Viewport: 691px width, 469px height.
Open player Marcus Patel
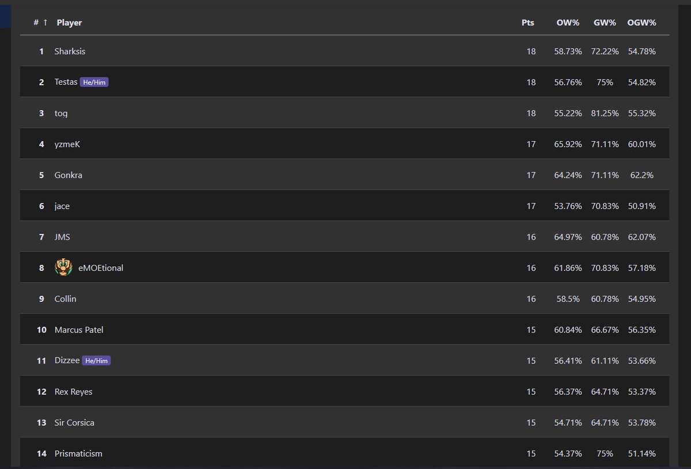click(x=79, y=330)
